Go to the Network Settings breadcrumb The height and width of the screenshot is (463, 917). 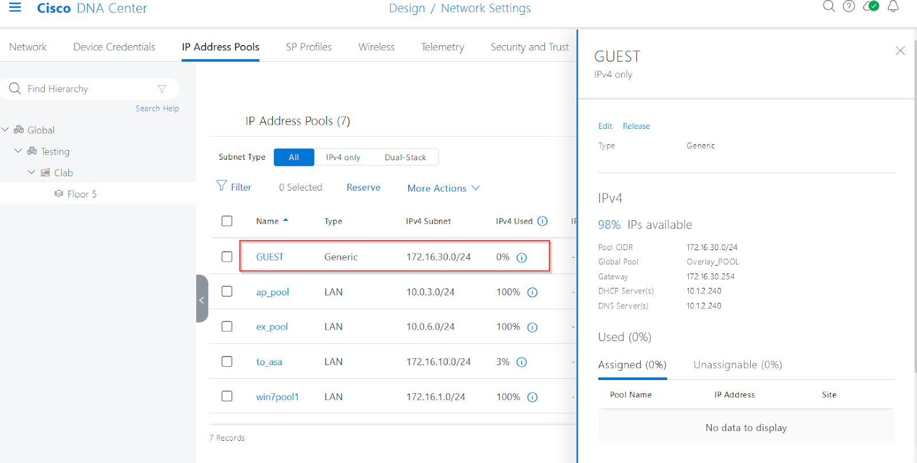click(485, 9)
